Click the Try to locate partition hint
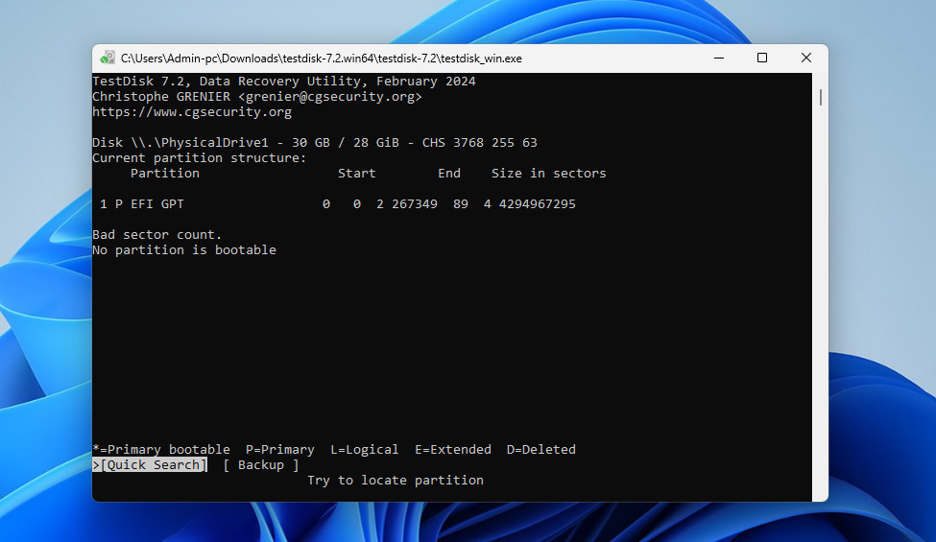The height and width of the screenshot is (542, 936). (395, 481)
